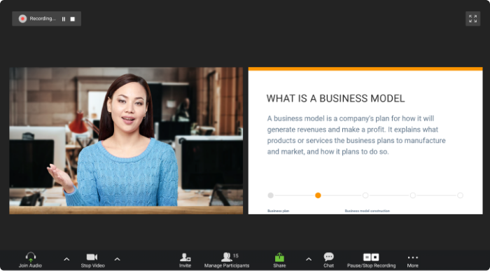Click the pause icon in Pause/Stop Recording
Viewport: 490px width, 271px height.
pos(367,257)
